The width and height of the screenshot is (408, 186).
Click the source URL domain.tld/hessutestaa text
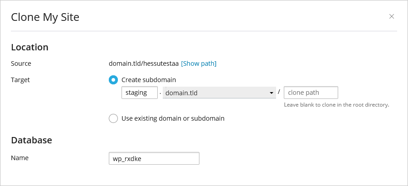coord(144,64)
